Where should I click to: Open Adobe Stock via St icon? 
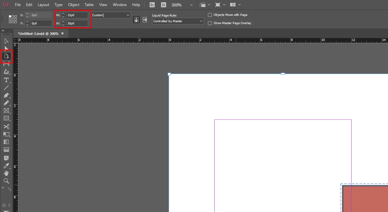tap(163, 5)
